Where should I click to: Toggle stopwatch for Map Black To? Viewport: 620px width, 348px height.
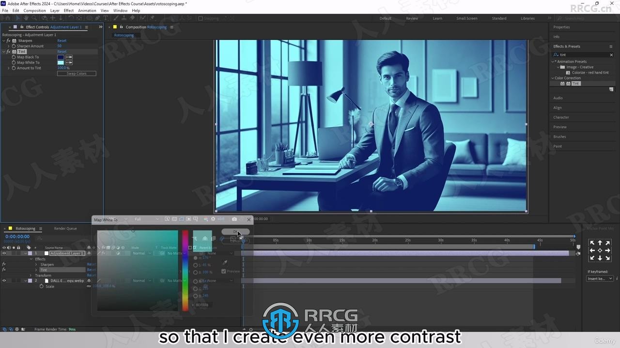point(14,57)
